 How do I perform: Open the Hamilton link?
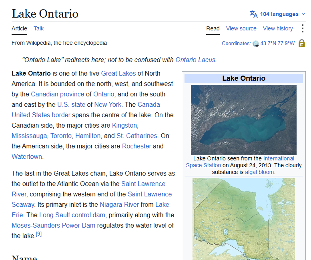click(88, 136)
